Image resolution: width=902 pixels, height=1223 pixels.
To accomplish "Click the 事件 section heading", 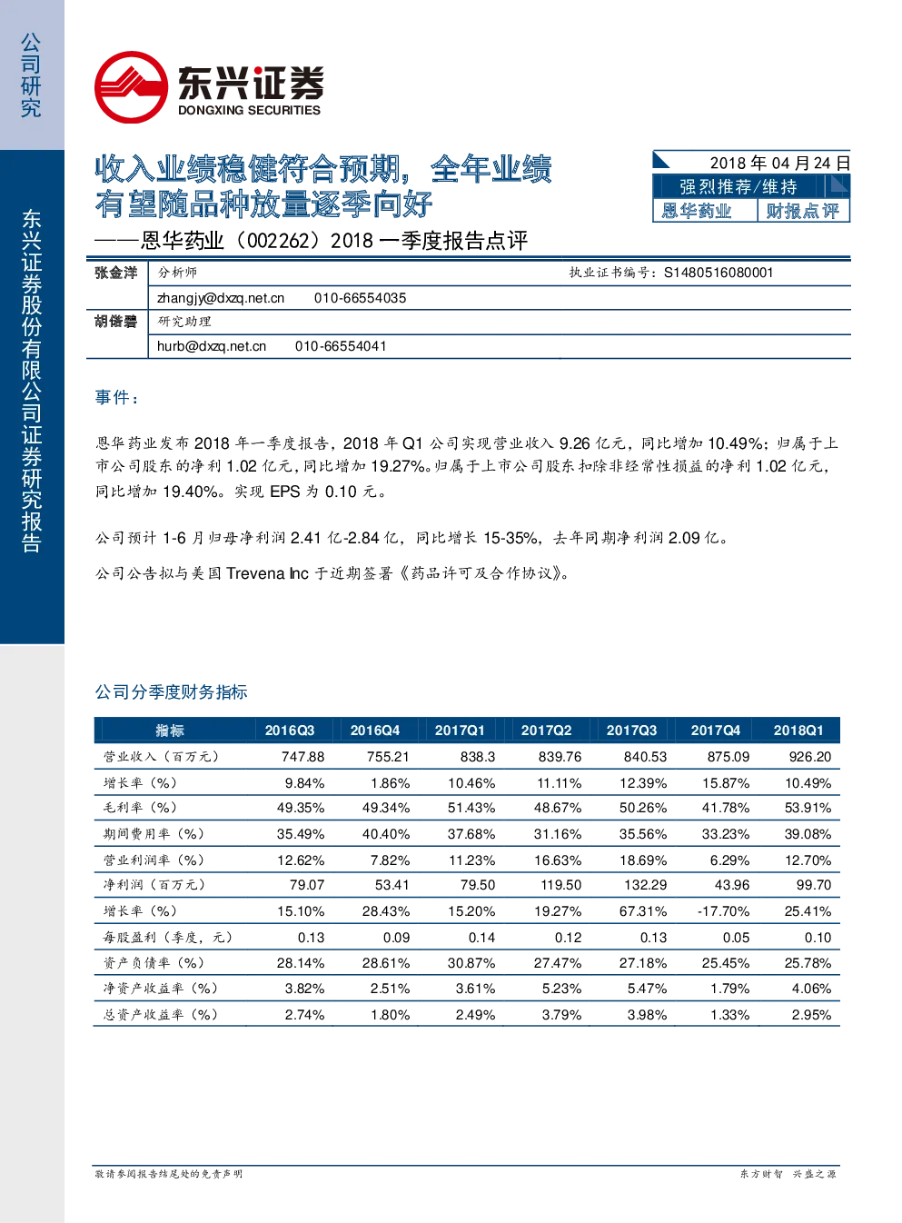I will click(x=117, y=397).
